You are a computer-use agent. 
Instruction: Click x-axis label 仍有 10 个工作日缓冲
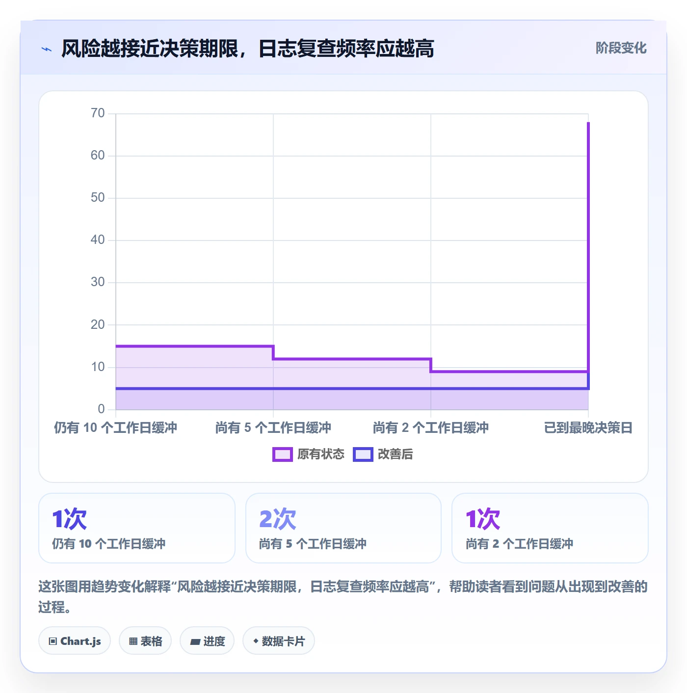[x=116, y=428]
